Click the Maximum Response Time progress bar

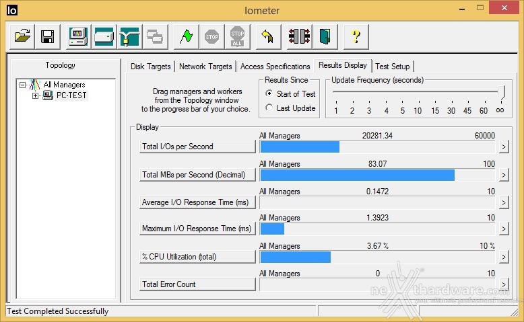[377, 229]
